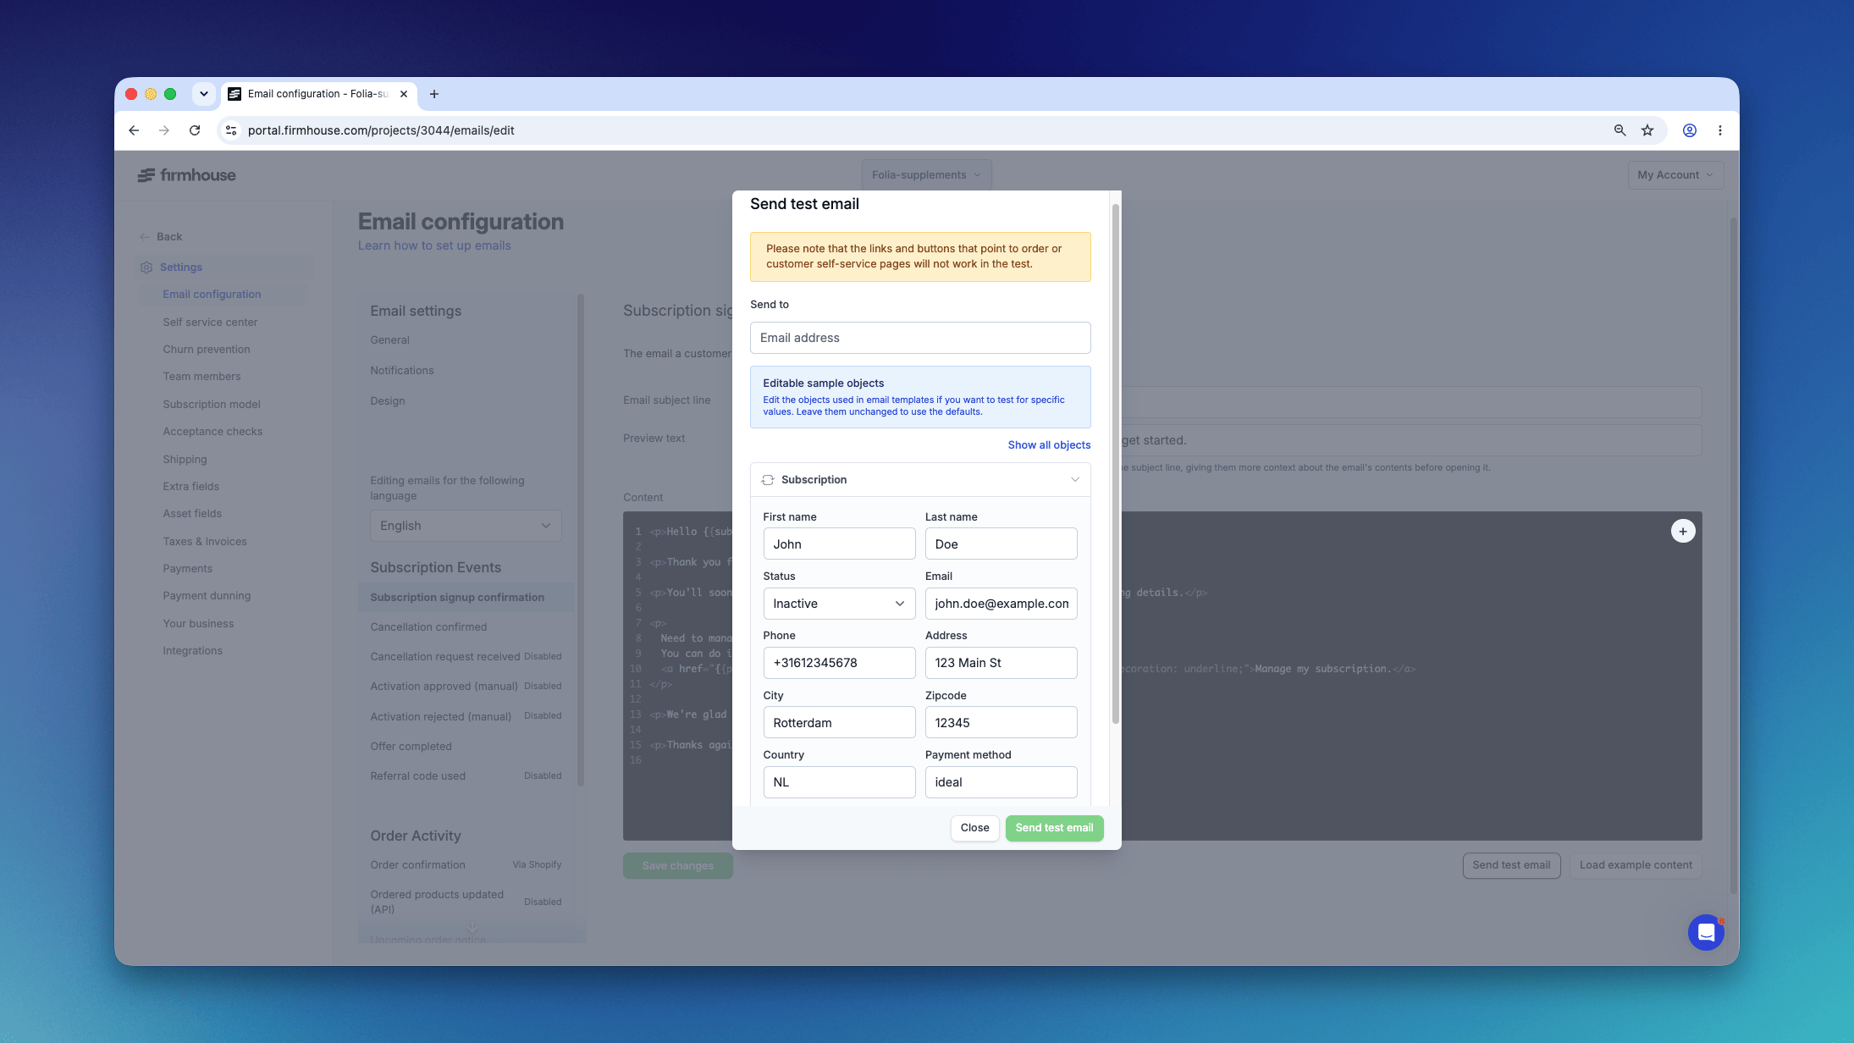Select Payment dunning in sidebar
The image size is (1854, 1043).
207,596
